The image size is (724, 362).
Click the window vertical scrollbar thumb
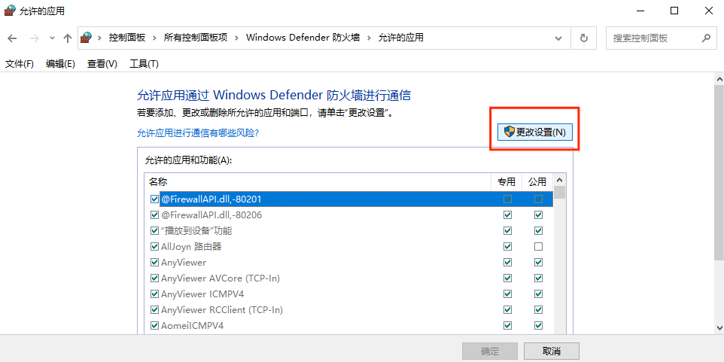click(x=719, y=172)
